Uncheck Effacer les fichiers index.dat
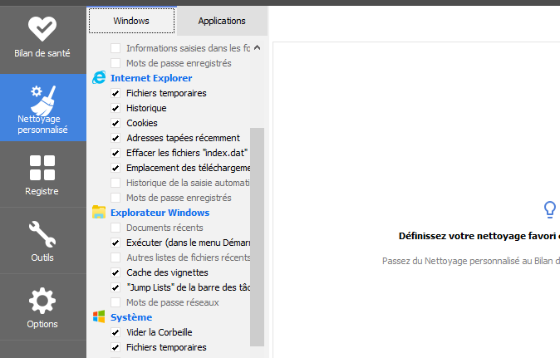 [115, 153]
